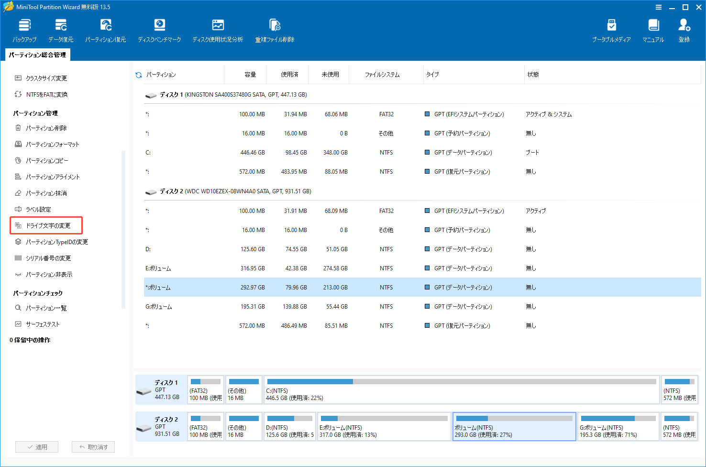
Task: Click the 取り消す (Undo) button
Action: click(x=93, y=446)
